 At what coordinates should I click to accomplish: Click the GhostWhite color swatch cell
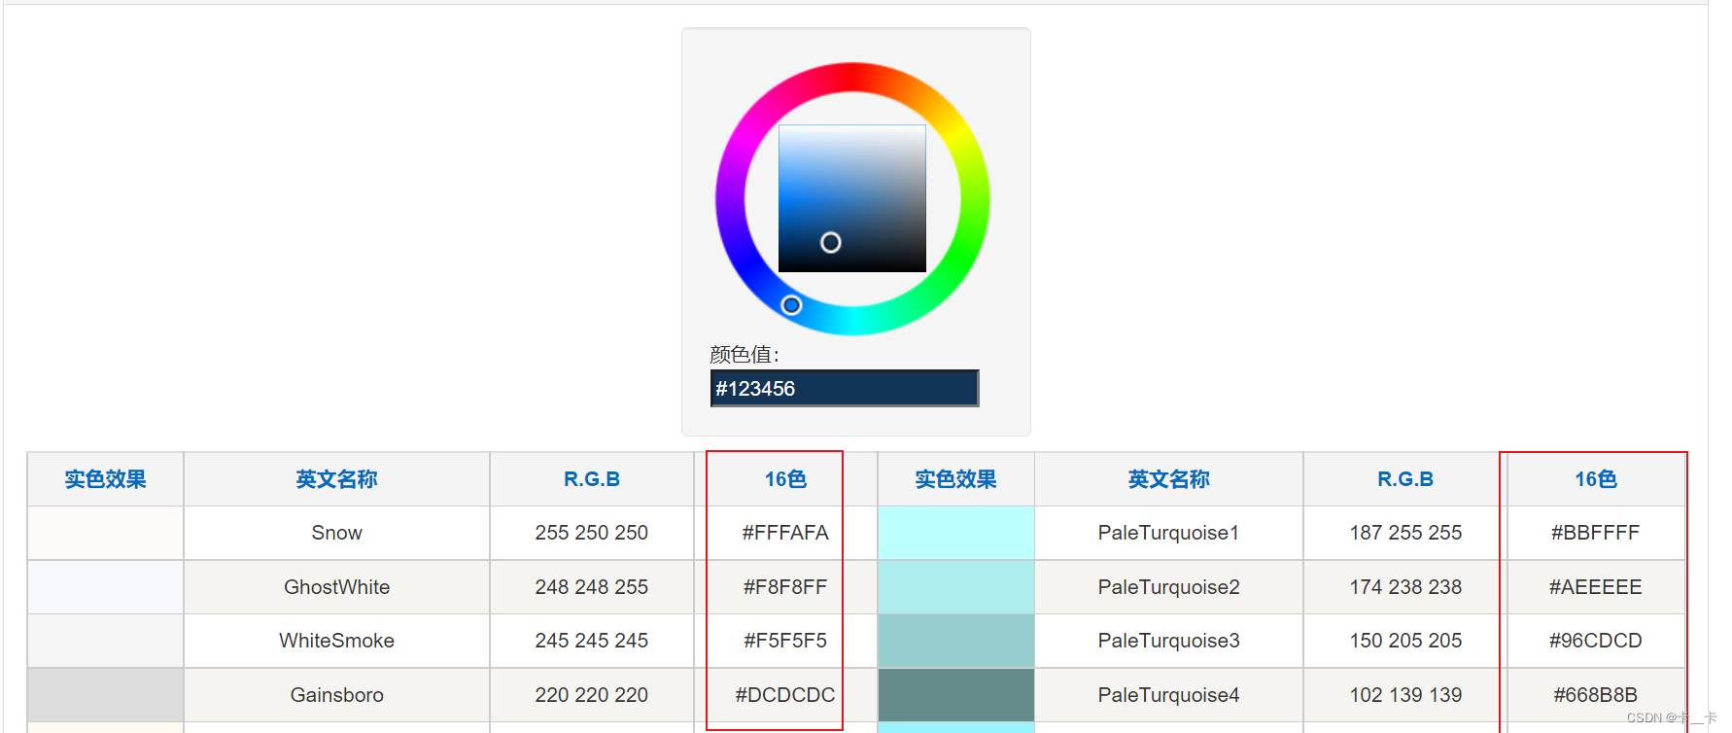[x=106, y=587]
